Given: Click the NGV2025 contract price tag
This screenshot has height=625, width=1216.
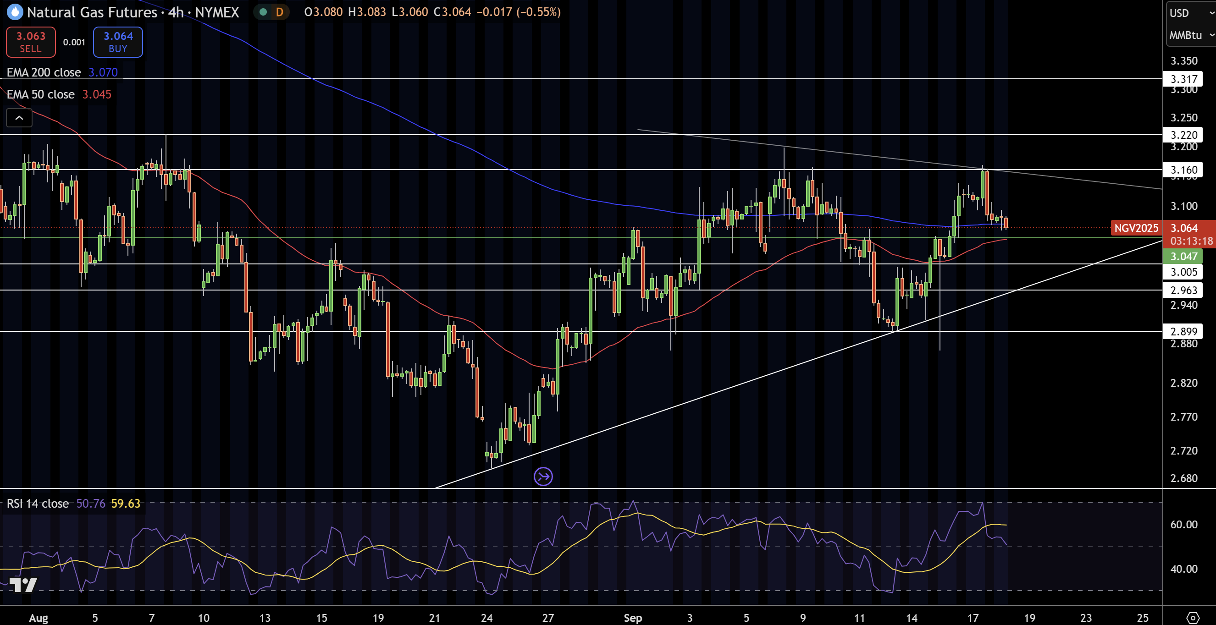Looking at the screenshot, I should pyautogui.click(x=1136, y=228).
